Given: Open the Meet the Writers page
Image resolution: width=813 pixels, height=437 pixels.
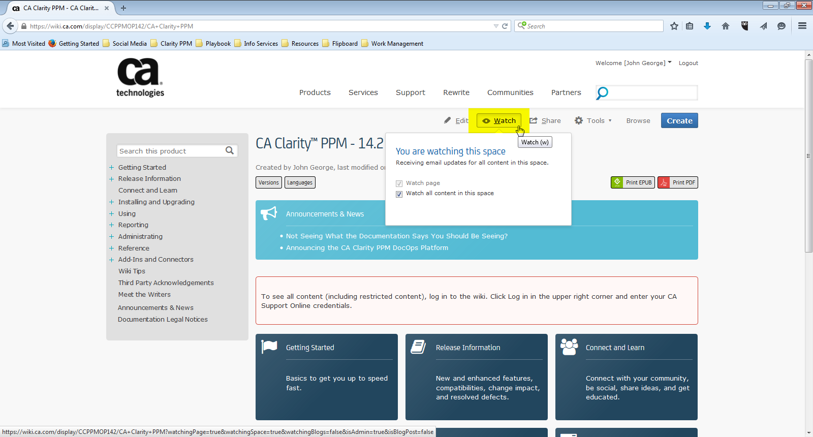Looking at the screenshot, I should click(144, 295).
